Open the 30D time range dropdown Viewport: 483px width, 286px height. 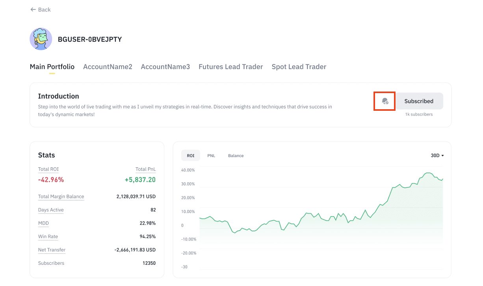[437, 156]
